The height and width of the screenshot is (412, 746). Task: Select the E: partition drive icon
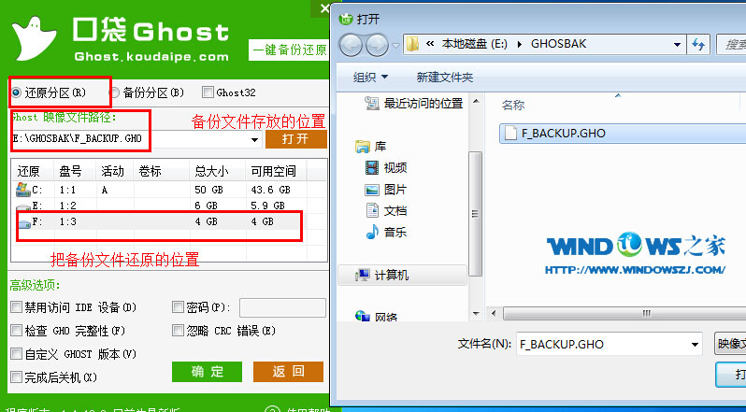pyautogui.click(x=23, y=206)
